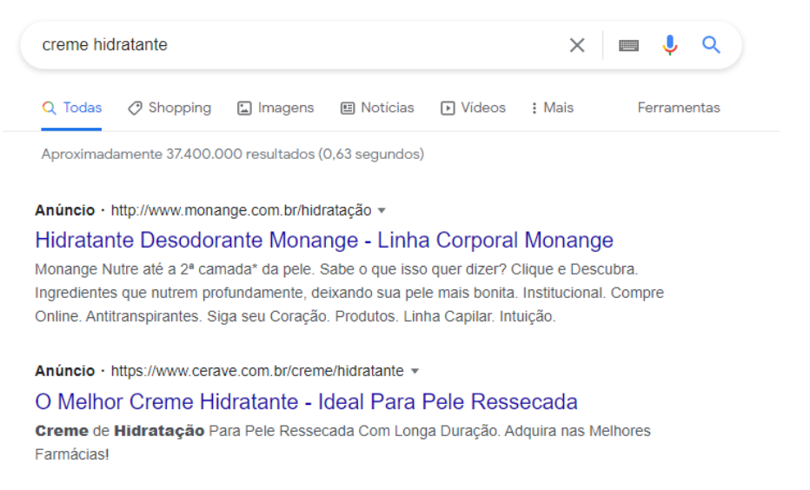Open the on-screen keyboard icon
Screen dimensions: 810x490
click(x=628, y=45)
